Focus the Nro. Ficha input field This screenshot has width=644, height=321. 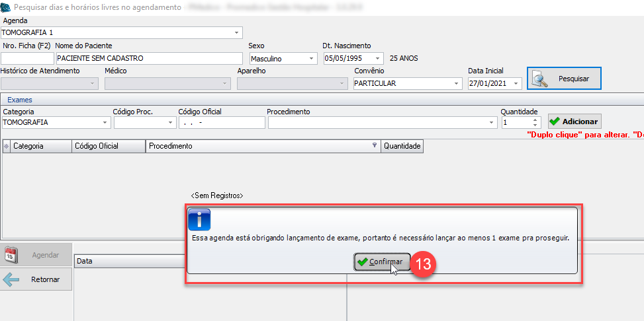27,58
